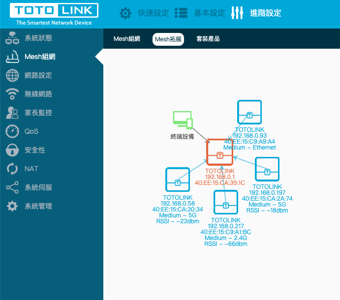Click RSSI – –18dbm value
Screen dimensions: 340x300
[x=267, y=210]
